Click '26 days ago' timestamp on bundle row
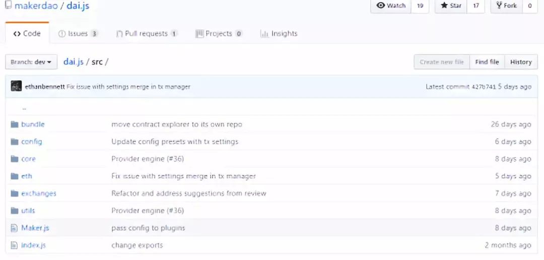Image resolution: width=544 pixels, height=260 pixels. 511,124
